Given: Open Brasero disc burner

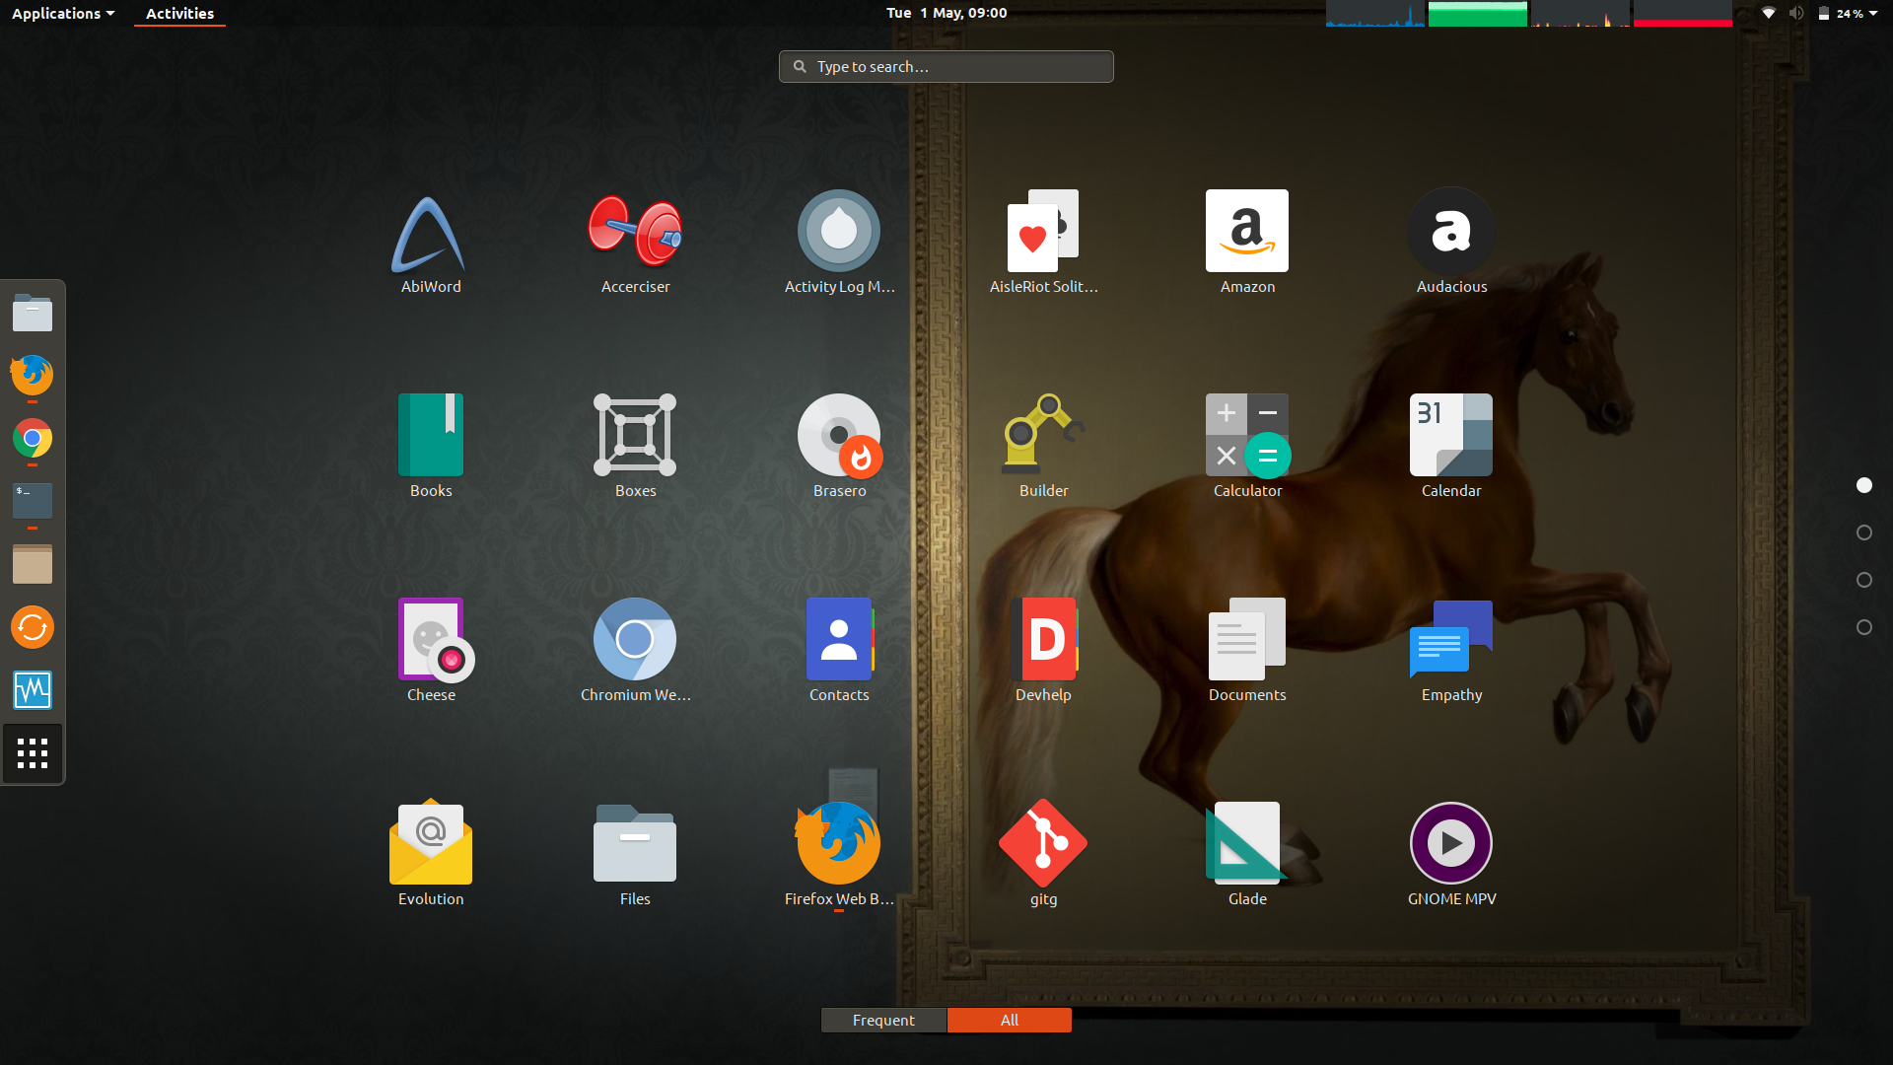Looking at the screenshot, I should coord(839,447).
